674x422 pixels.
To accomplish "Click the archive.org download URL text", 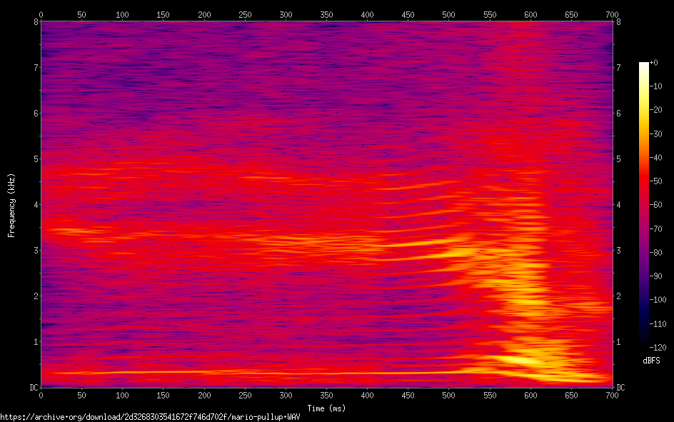I will pyautogui.click(x=150, y=416).
